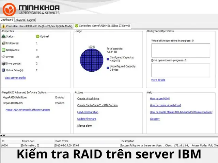The height and width of the screenshot is (163, 218).
Task: Click the Unconfigured Capacity 0 Bytes value
Action: click(x=114, y=70)
